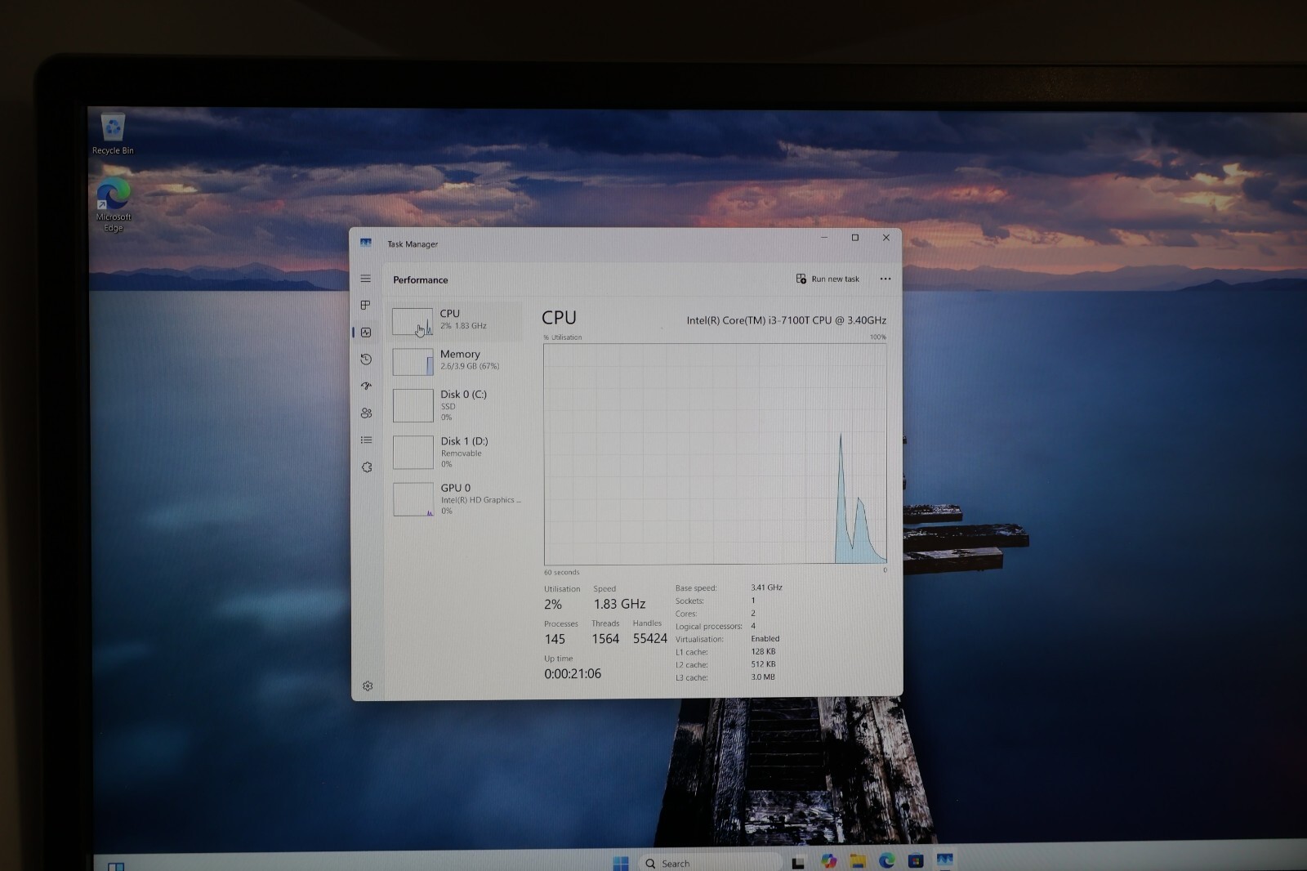Click the 1.83 GHz speed value
The height and width of the screenshot is (871, 1307).
(619, 604)
